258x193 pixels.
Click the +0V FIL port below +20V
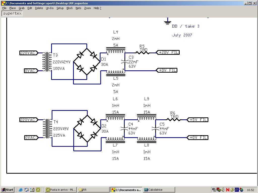pos(167,70)
